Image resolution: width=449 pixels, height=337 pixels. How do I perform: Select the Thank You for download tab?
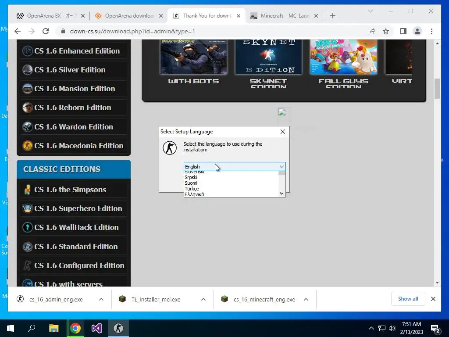coord(207,16)
